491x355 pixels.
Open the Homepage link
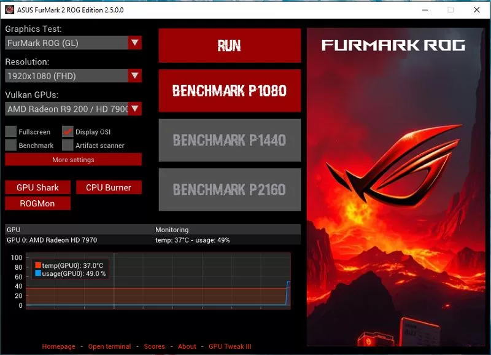(58, 346)
